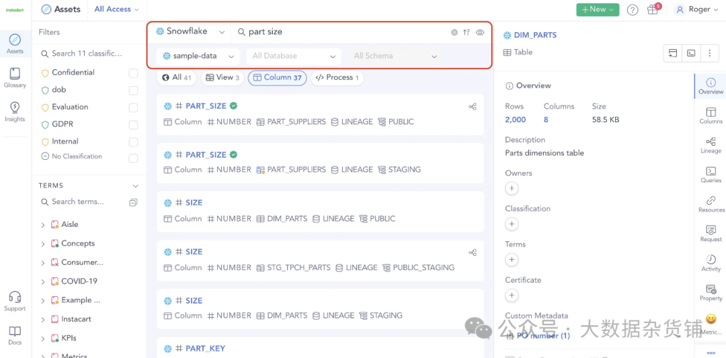
Task: Open the Activity panel tab icon
Action: pyautogui.click(x=711, y=263)
